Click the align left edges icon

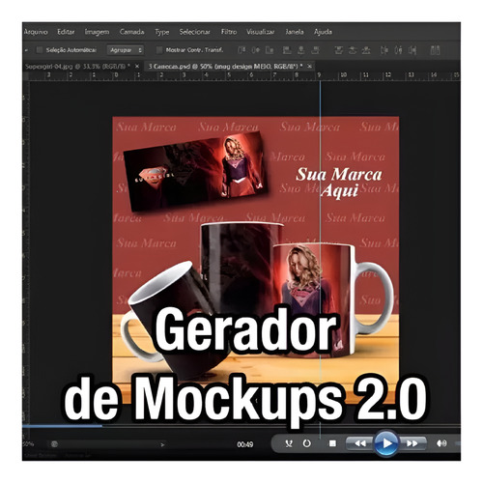[x=287, y=50]
